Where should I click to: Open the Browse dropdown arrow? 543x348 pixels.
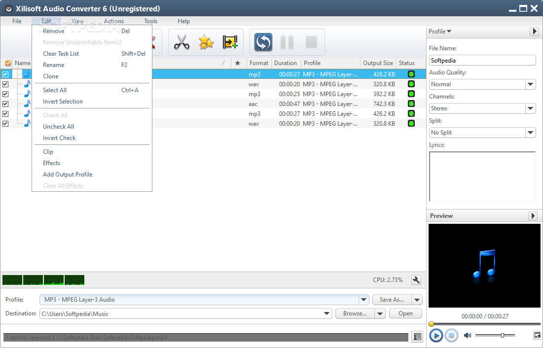point(380,313)
